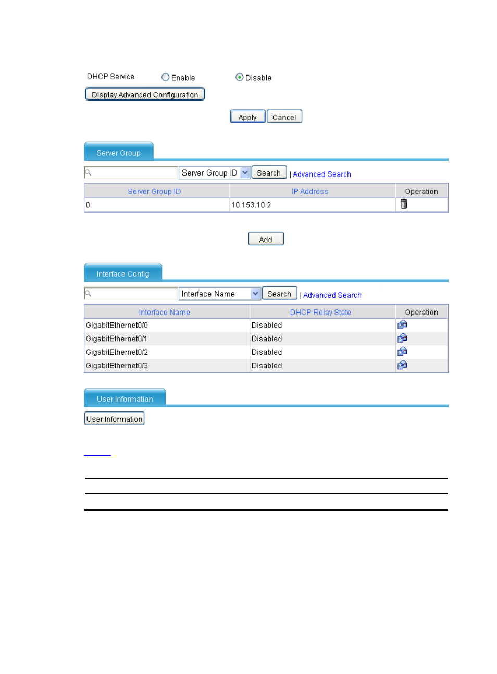Edit GigabitEthernet0/2 relay configuration icon
The image size is (497, 674).
[x=402, y=352]
